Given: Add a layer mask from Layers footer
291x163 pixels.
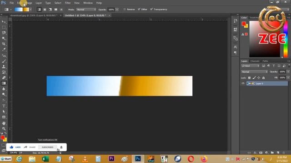Looking at the screenshot, I should pyautogui.click(x=261, y=153).
